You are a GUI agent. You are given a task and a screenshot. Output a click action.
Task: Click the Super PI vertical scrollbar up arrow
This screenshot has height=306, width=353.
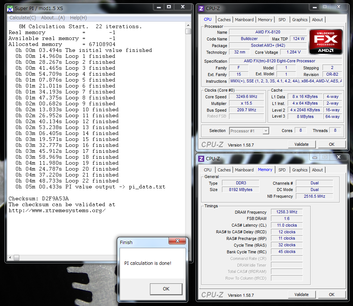coord(188,26)
